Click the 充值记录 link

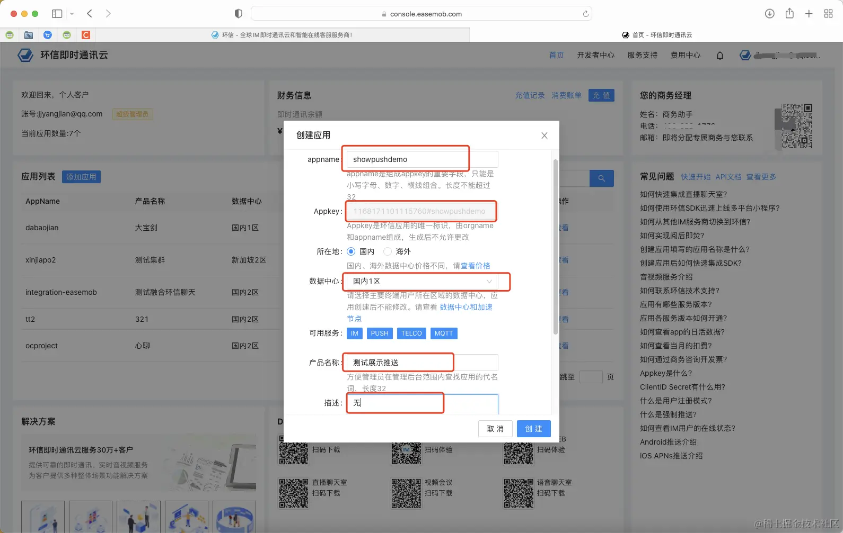pos(530,95)
